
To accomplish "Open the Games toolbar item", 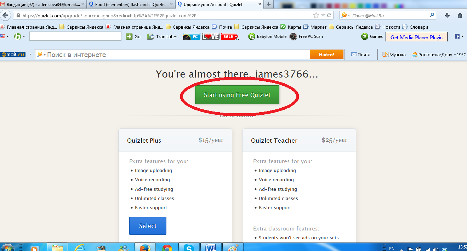I will point(372,36).
